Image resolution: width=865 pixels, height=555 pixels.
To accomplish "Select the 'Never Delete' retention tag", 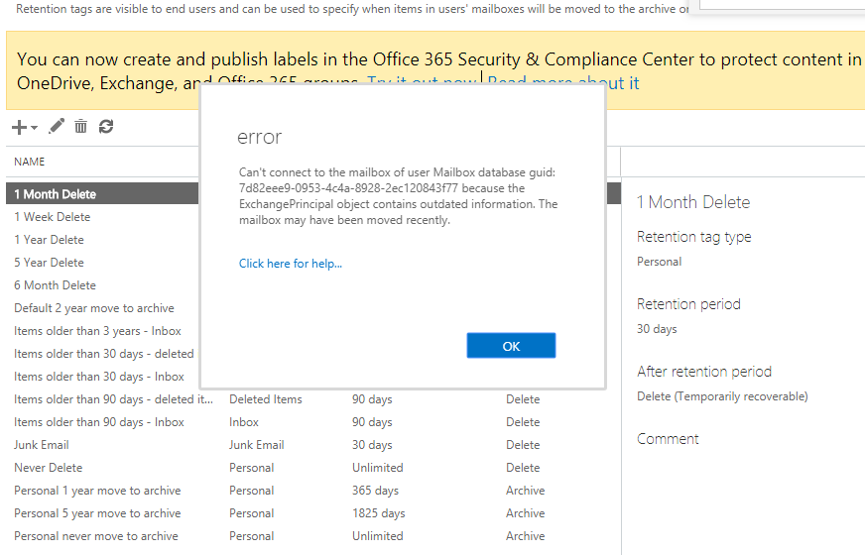I will coord(49,468).
